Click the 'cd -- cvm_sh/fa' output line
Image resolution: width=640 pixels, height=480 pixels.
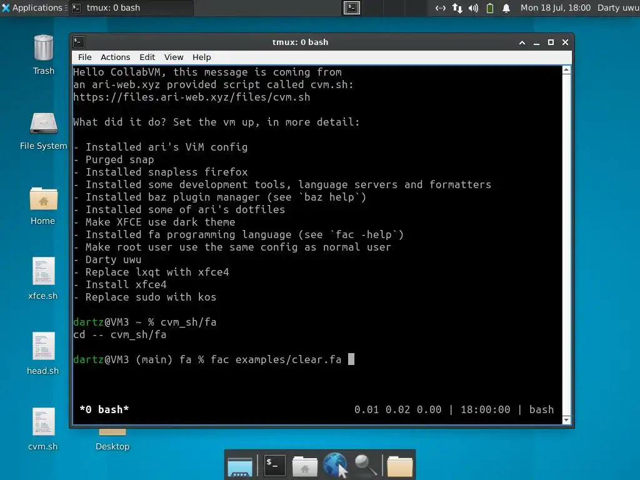pyautogui.click(x=119, y=335)
